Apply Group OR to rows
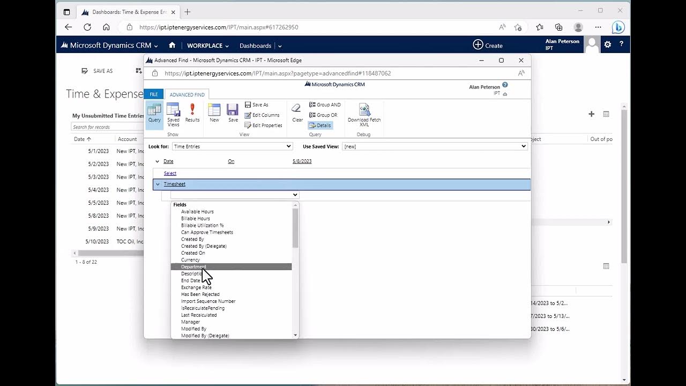 point(323,115)
